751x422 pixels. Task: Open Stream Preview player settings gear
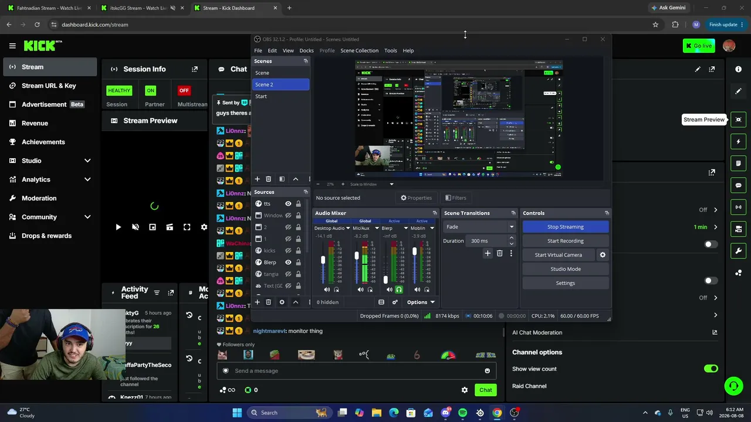pos(204,227)
